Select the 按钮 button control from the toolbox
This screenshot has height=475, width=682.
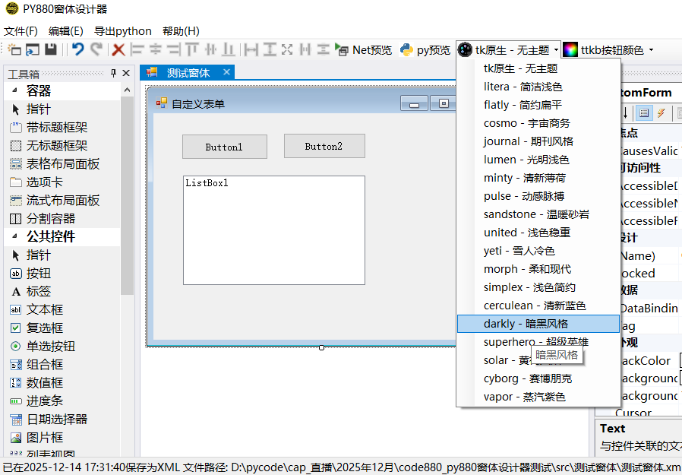pyautogui.click(x=38, y=273)
